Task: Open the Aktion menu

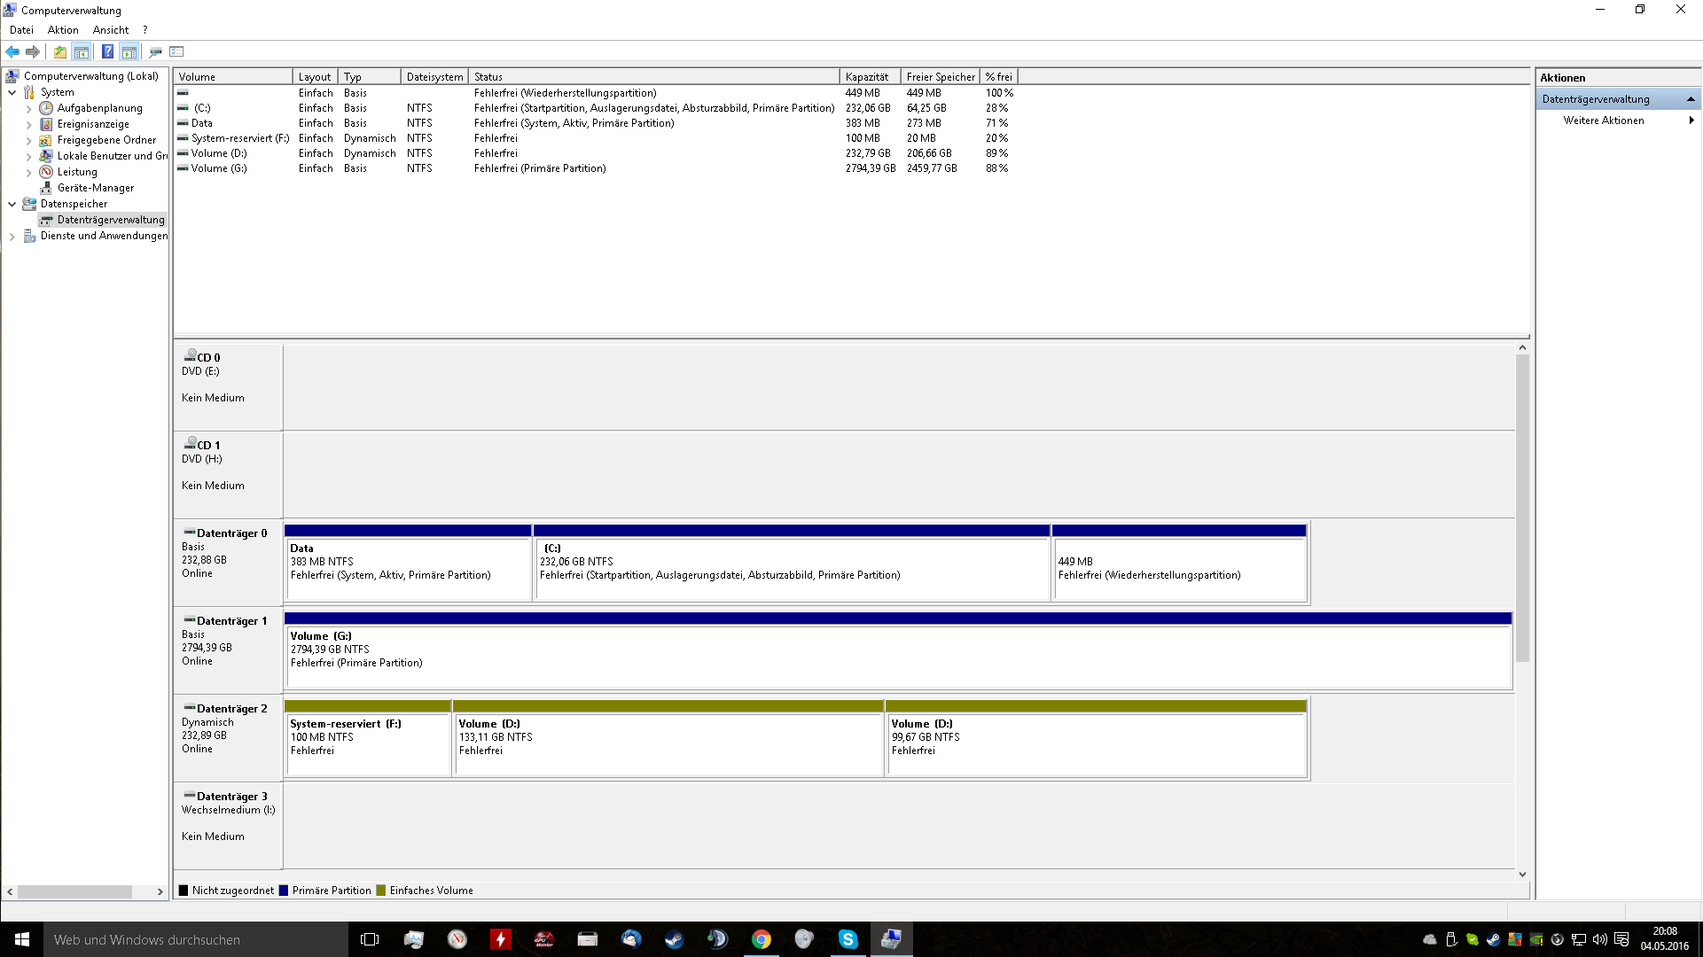Action: coord(63,30)
